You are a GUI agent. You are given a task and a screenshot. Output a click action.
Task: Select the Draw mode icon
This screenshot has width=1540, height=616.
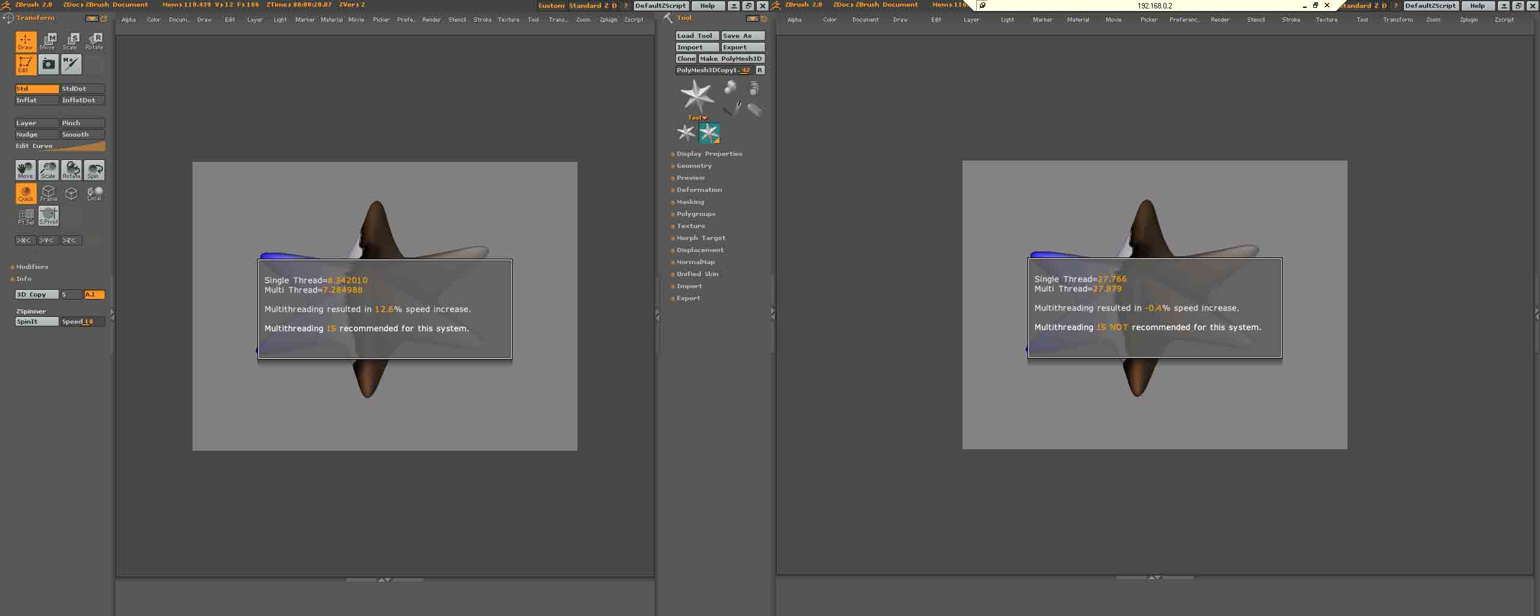pos(25,42)
